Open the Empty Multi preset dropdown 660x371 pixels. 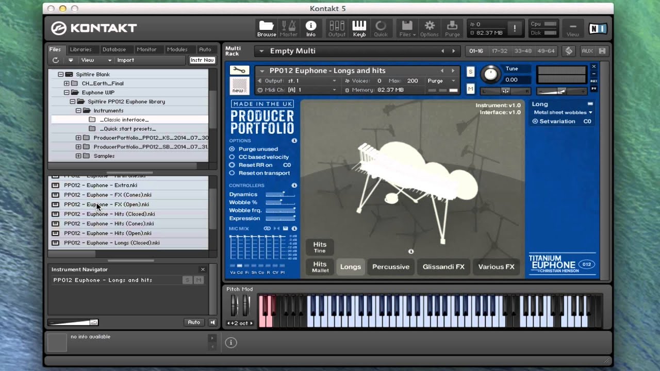click(x=261, y=51)
